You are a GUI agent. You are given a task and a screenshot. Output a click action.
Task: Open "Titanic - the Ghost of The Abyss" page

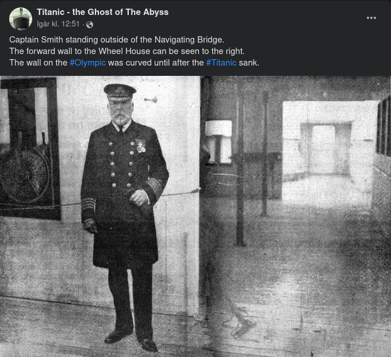tap(102, 12)
